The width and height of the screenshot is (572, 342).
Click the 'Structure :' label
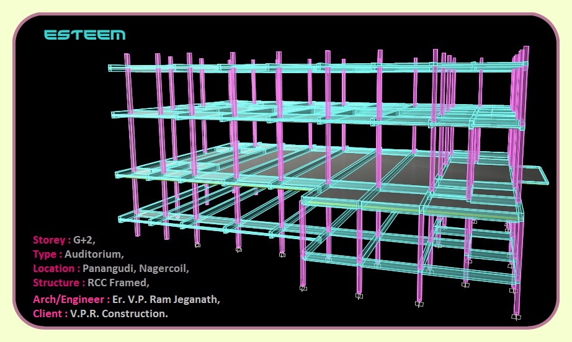pyautogui.click(x=59, y=283)
